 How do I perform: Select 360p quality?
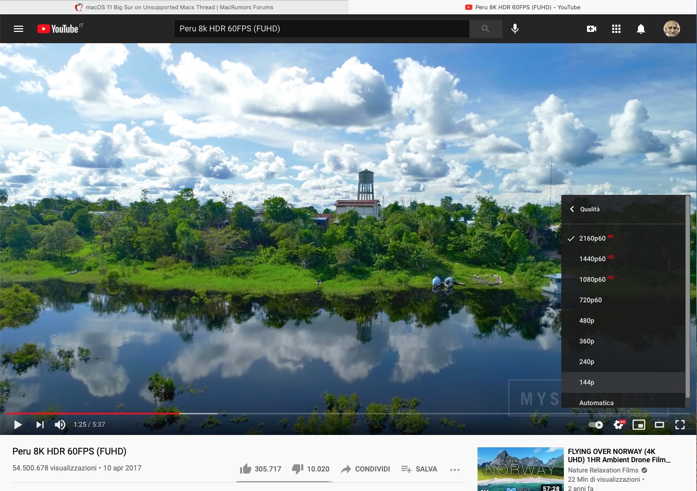coord(623,341)
